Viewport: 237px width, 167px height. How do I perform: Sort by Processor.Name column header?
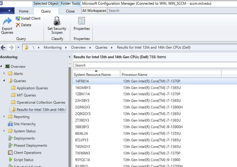click(x=171, y=74)
